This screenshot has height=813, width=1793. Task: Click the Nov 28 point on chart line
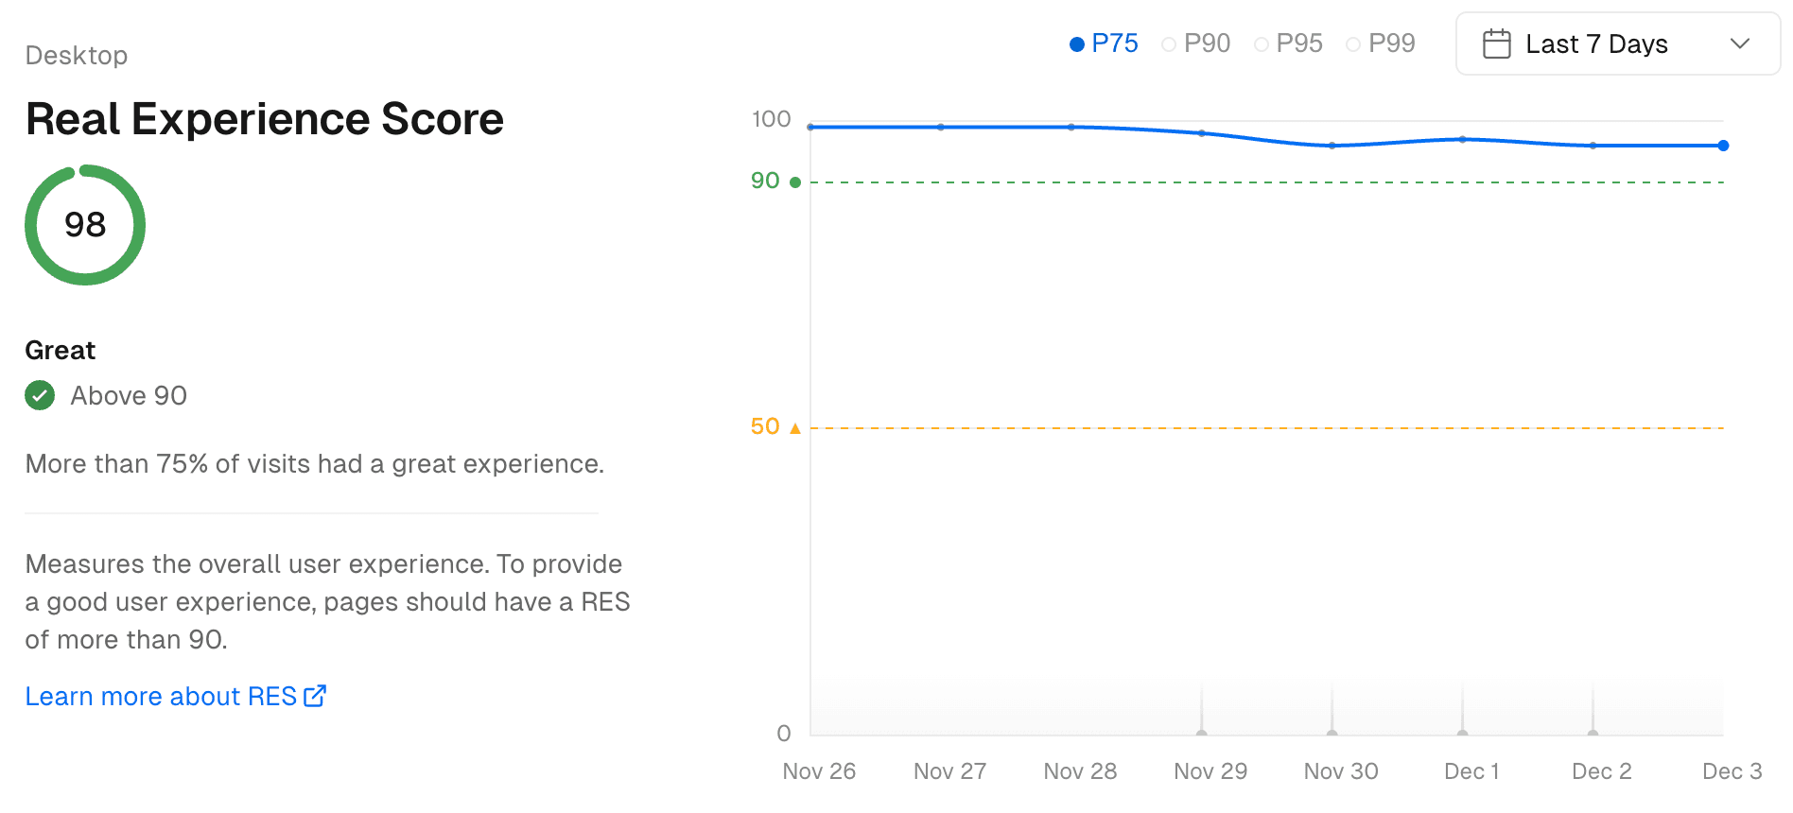click(x=1071, y=127)
